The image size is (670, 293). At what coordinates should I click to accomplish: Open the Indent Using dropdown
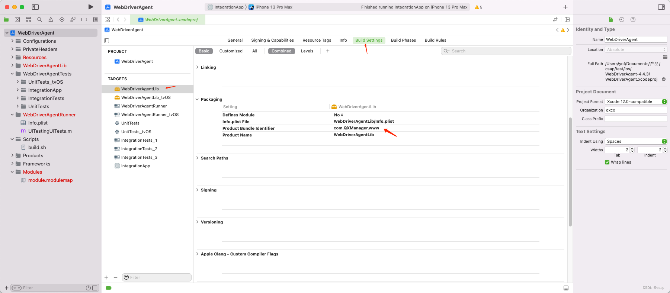tap(636, 141)
